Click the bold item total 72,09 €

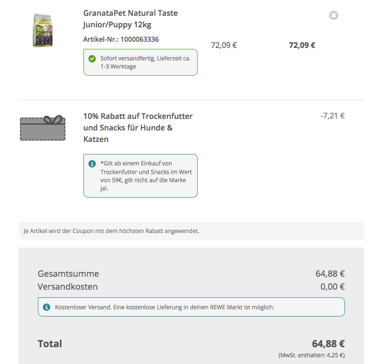[x=302, y=46]
